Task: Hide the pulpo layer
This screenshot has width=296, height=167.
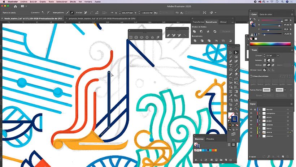Action: point(251,121)
